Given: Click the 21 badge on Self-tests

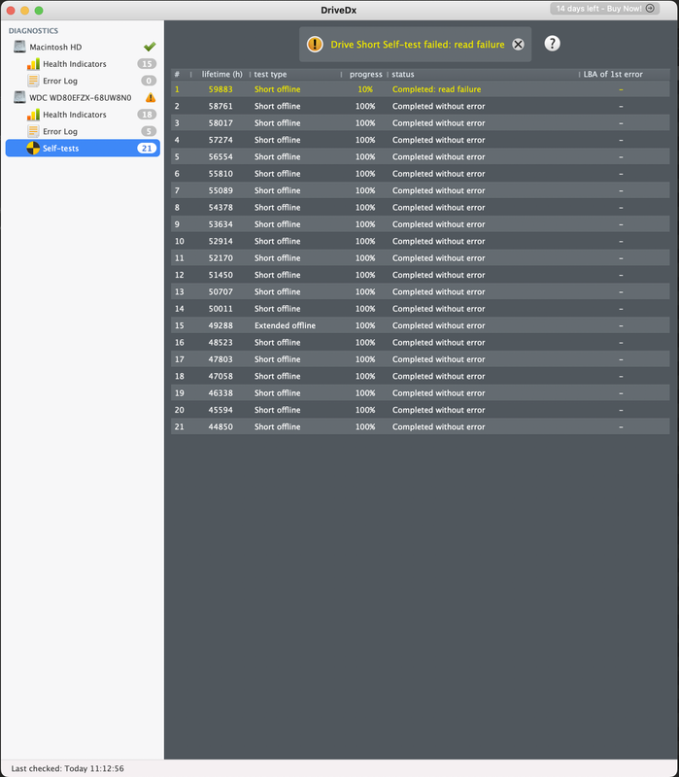Looking at the screenshot, I should pos(147,149).
